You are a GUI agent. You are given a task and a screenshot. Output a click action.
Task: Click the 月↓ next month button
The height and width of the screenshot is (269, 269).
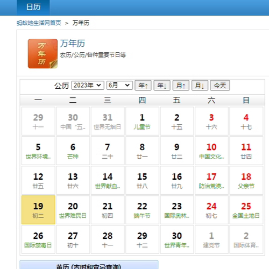click(200, 86)
